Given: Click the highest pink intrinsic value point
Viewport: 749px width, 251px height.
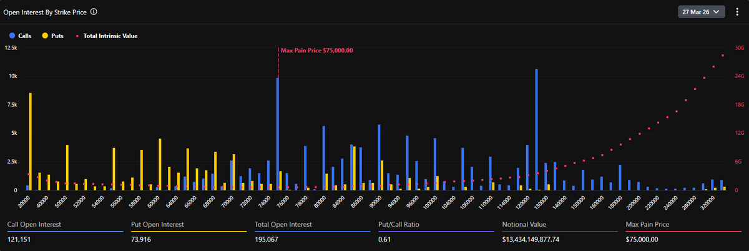Looking at the screenshot, I should click(x=723, y=56).
